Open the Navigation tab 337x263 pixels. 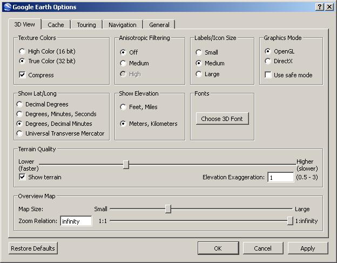coord(122,25)
